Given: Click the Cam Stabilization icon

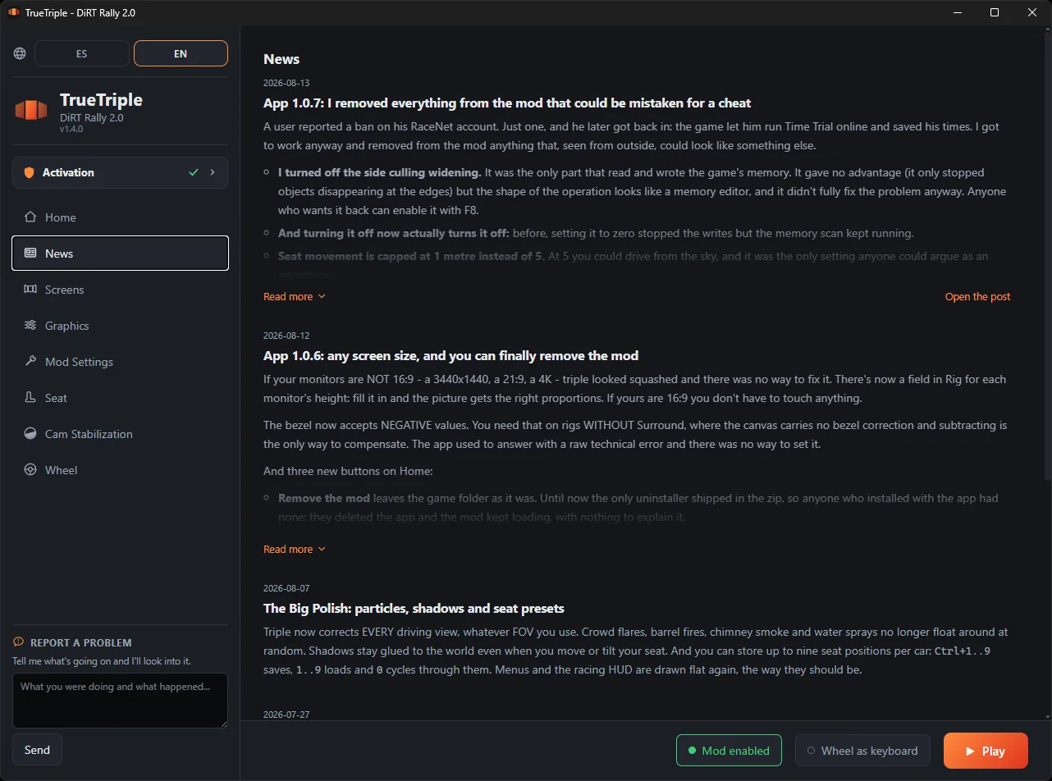Looking at the screenshot, I should click(30, 434).
